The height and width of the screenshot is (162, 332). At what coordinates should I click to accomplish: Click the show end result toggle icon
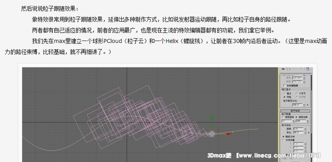(290, 69)
